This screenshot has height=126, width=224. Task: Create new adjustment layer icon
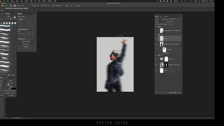[173, 92]
